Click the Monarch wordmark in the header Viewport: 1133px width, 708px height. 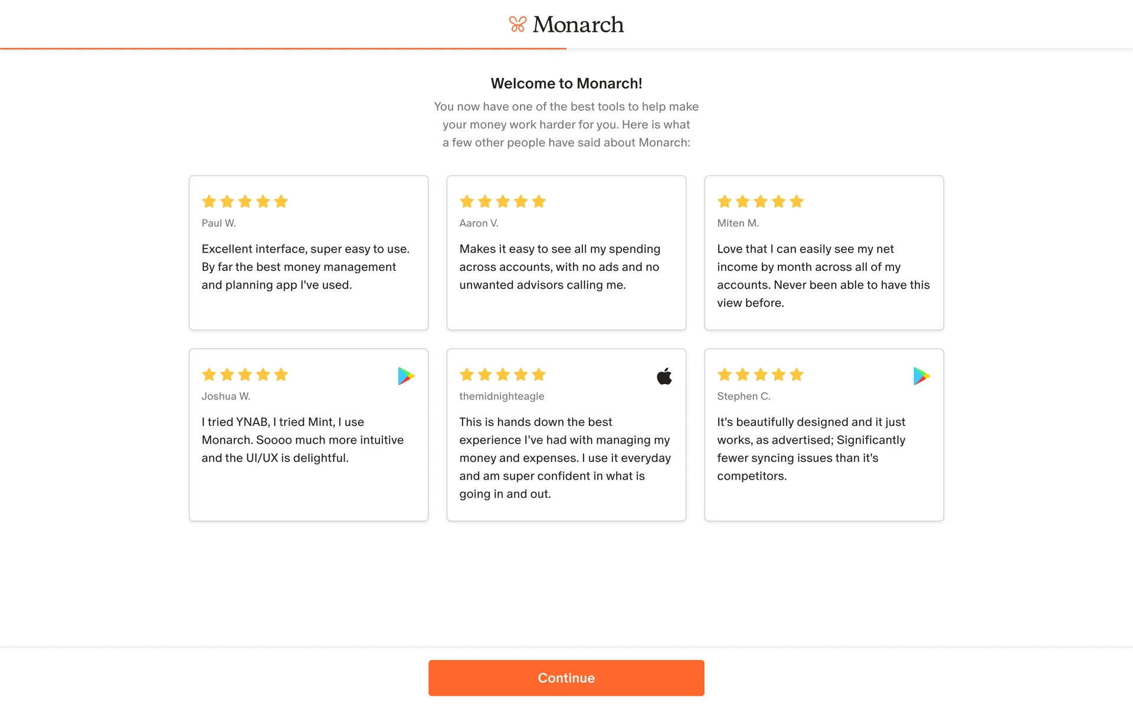tap(578, 25)
